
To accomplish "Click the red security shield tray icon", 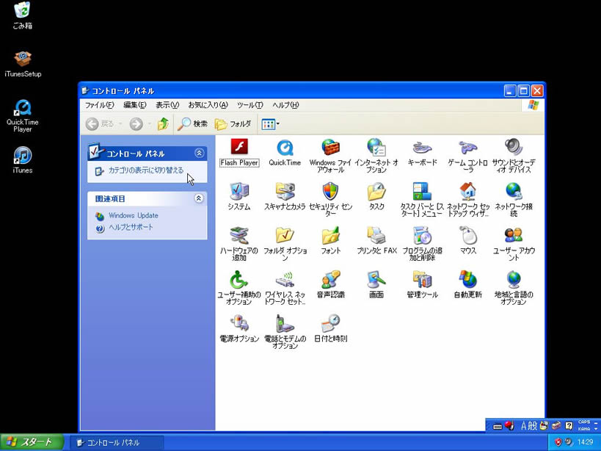I will tap(558, 442).
